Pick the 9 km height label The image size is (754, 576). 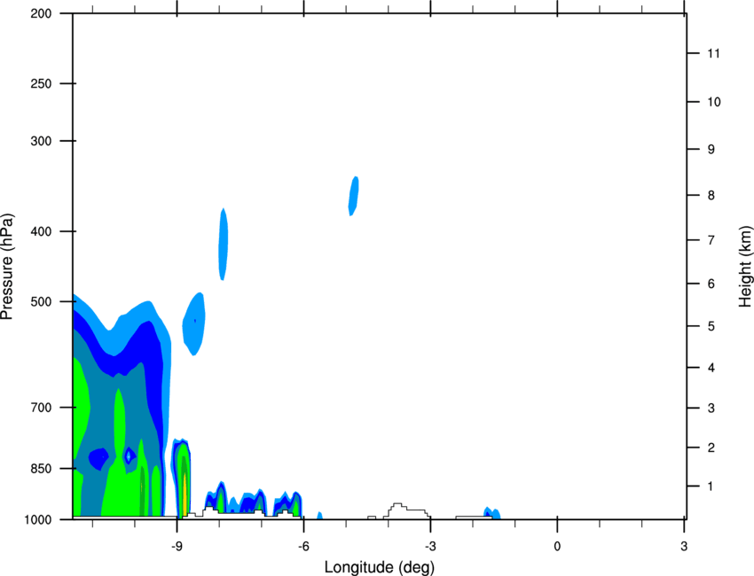click(711, 150)
